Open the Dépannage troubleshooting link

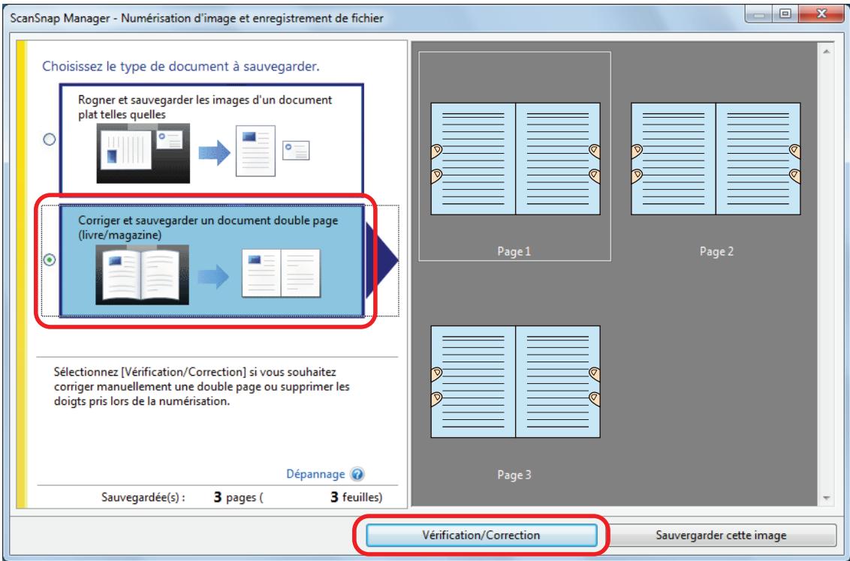point(315,474)
